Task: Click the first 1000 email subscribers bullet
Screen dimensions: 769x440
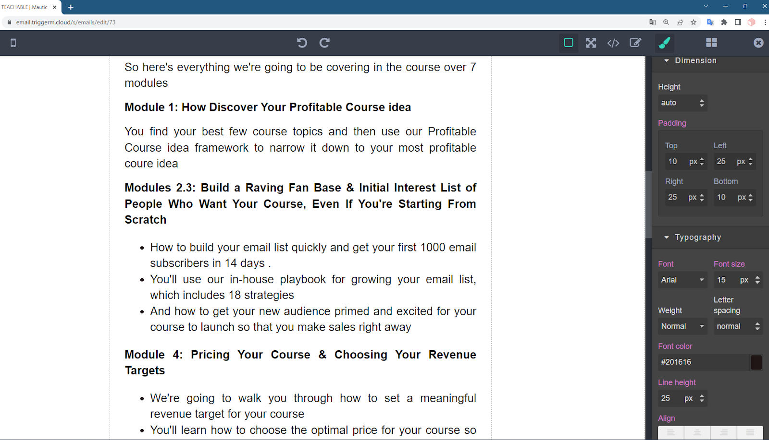Action: point(313,255)
